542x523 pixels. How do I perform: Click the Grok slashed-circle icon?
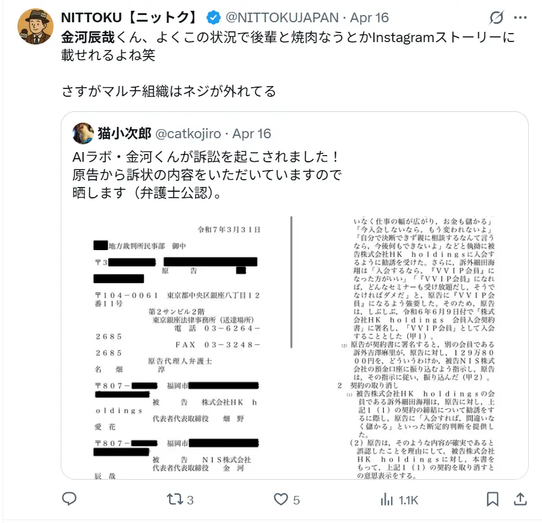[496, 17]
